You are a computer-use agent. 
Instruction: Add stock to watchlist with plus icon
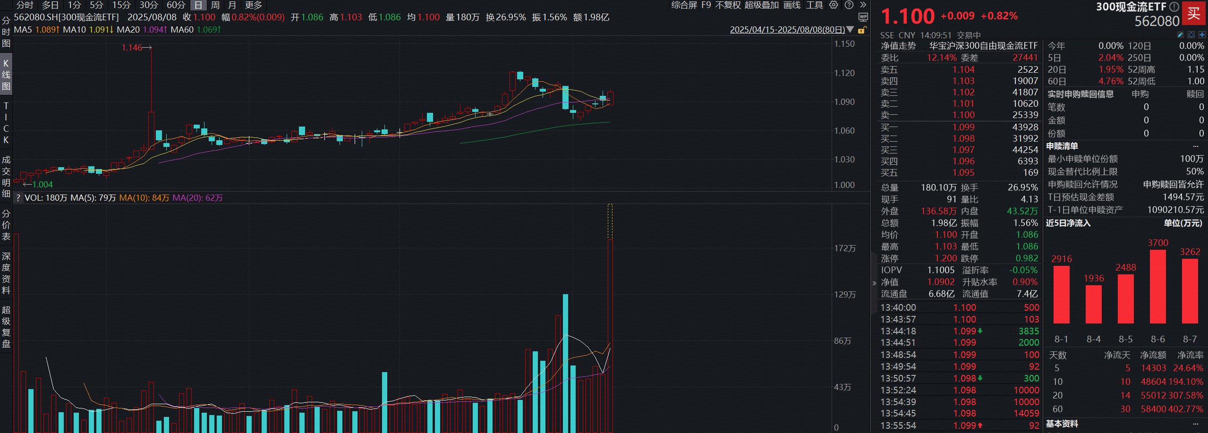pyautogui.click(x=1202, y=35)
